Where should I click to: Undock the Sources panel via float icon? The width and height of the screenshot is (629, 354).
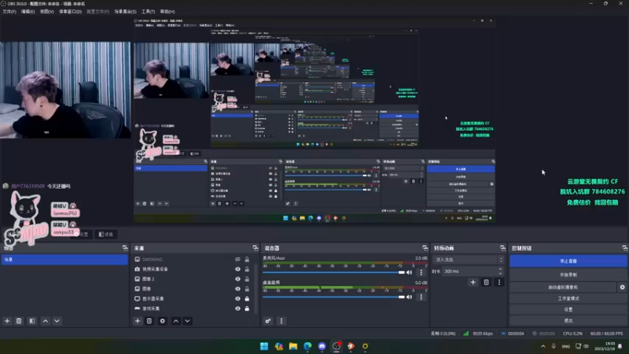coord(255,248)
